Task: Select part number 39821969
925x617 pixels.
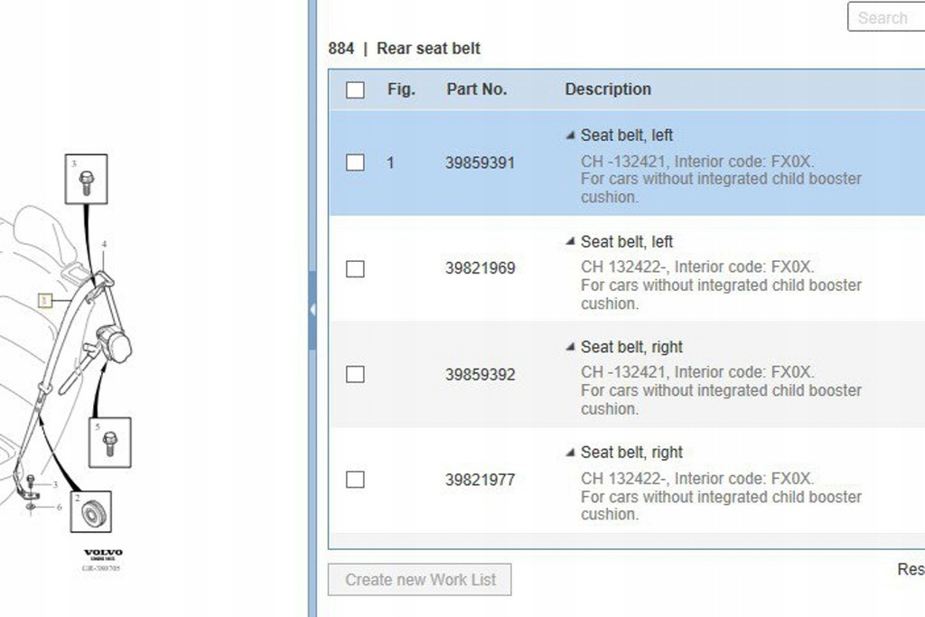Action: coord(481,268)
